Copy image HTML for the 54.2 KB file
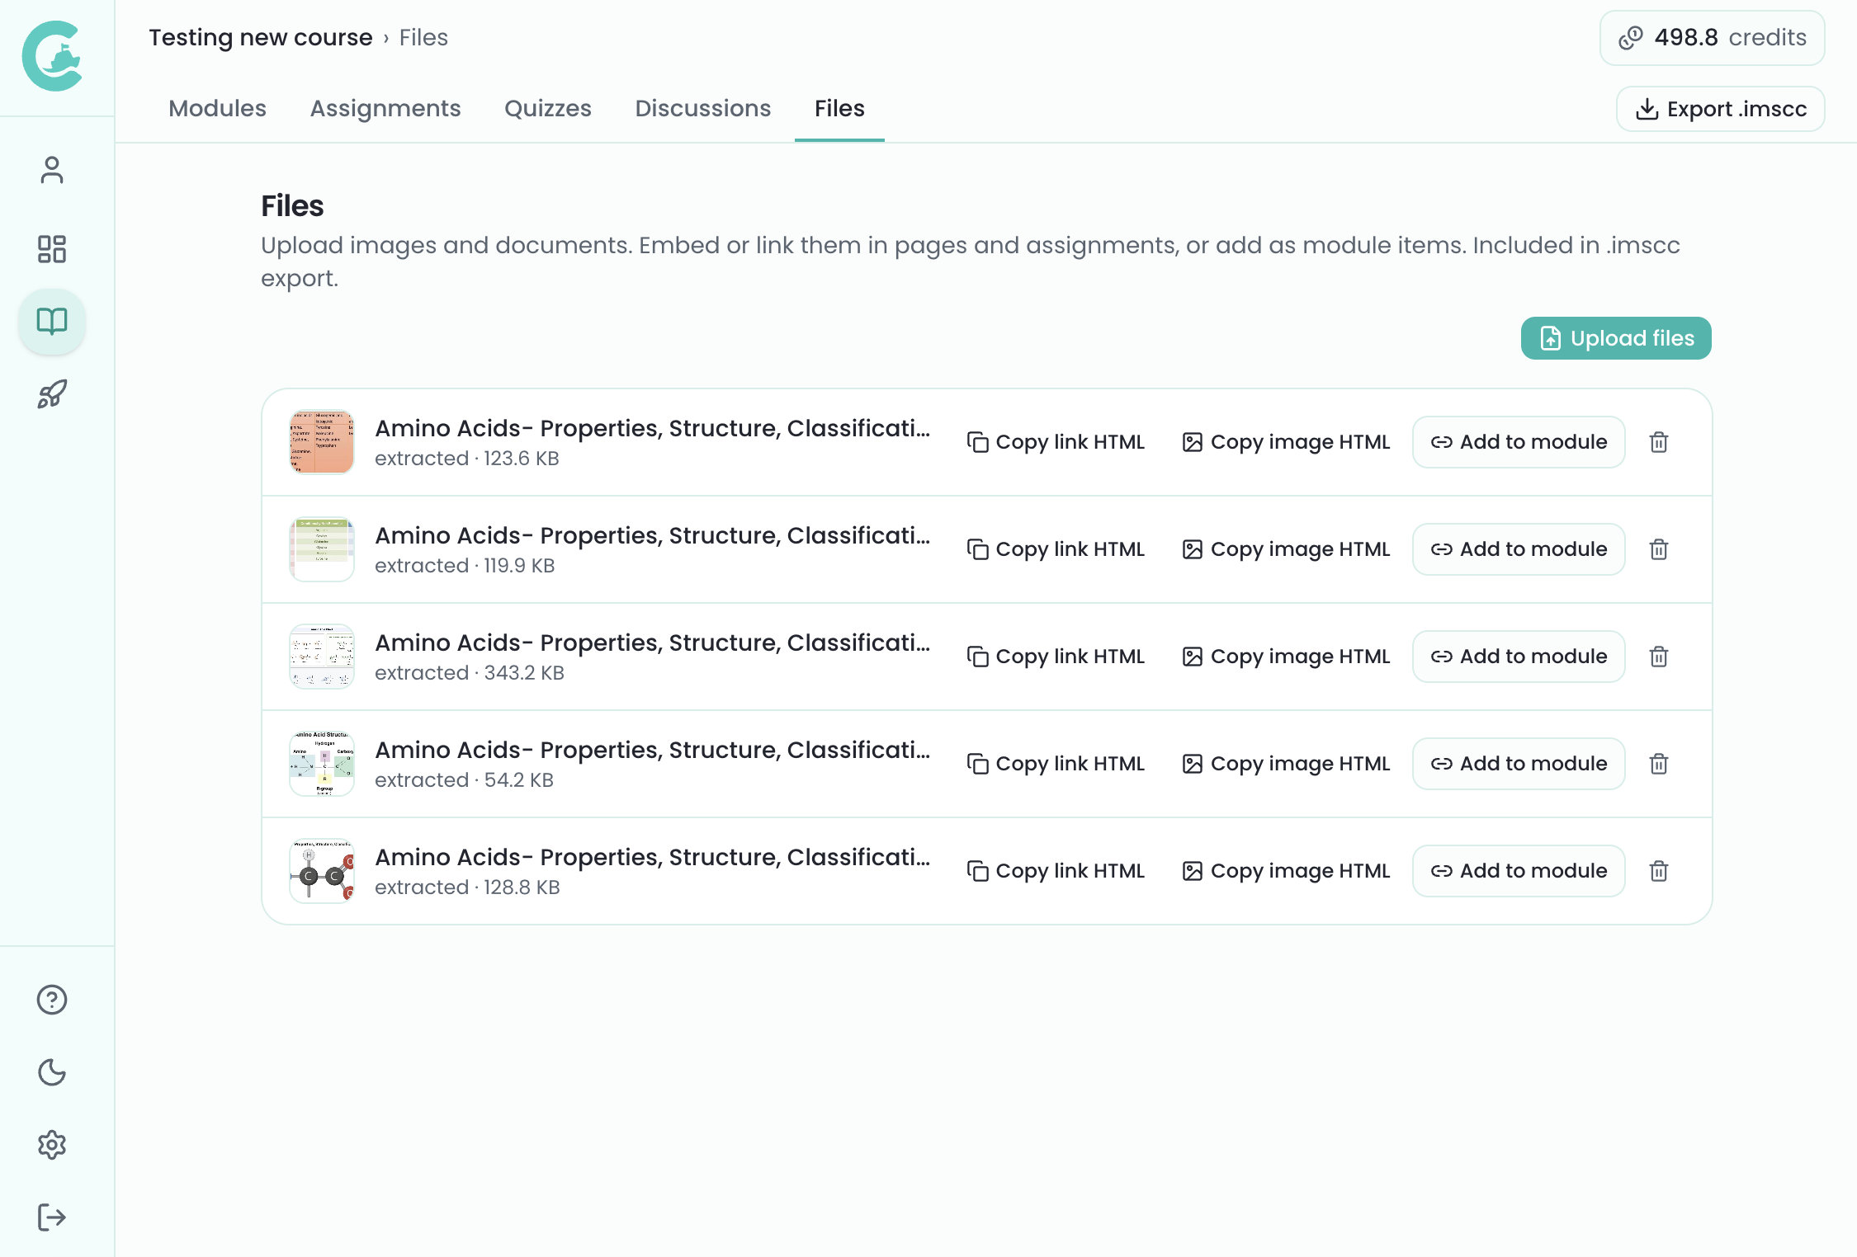Screen dimensions: 1857x1257 tap(1286, 764)
